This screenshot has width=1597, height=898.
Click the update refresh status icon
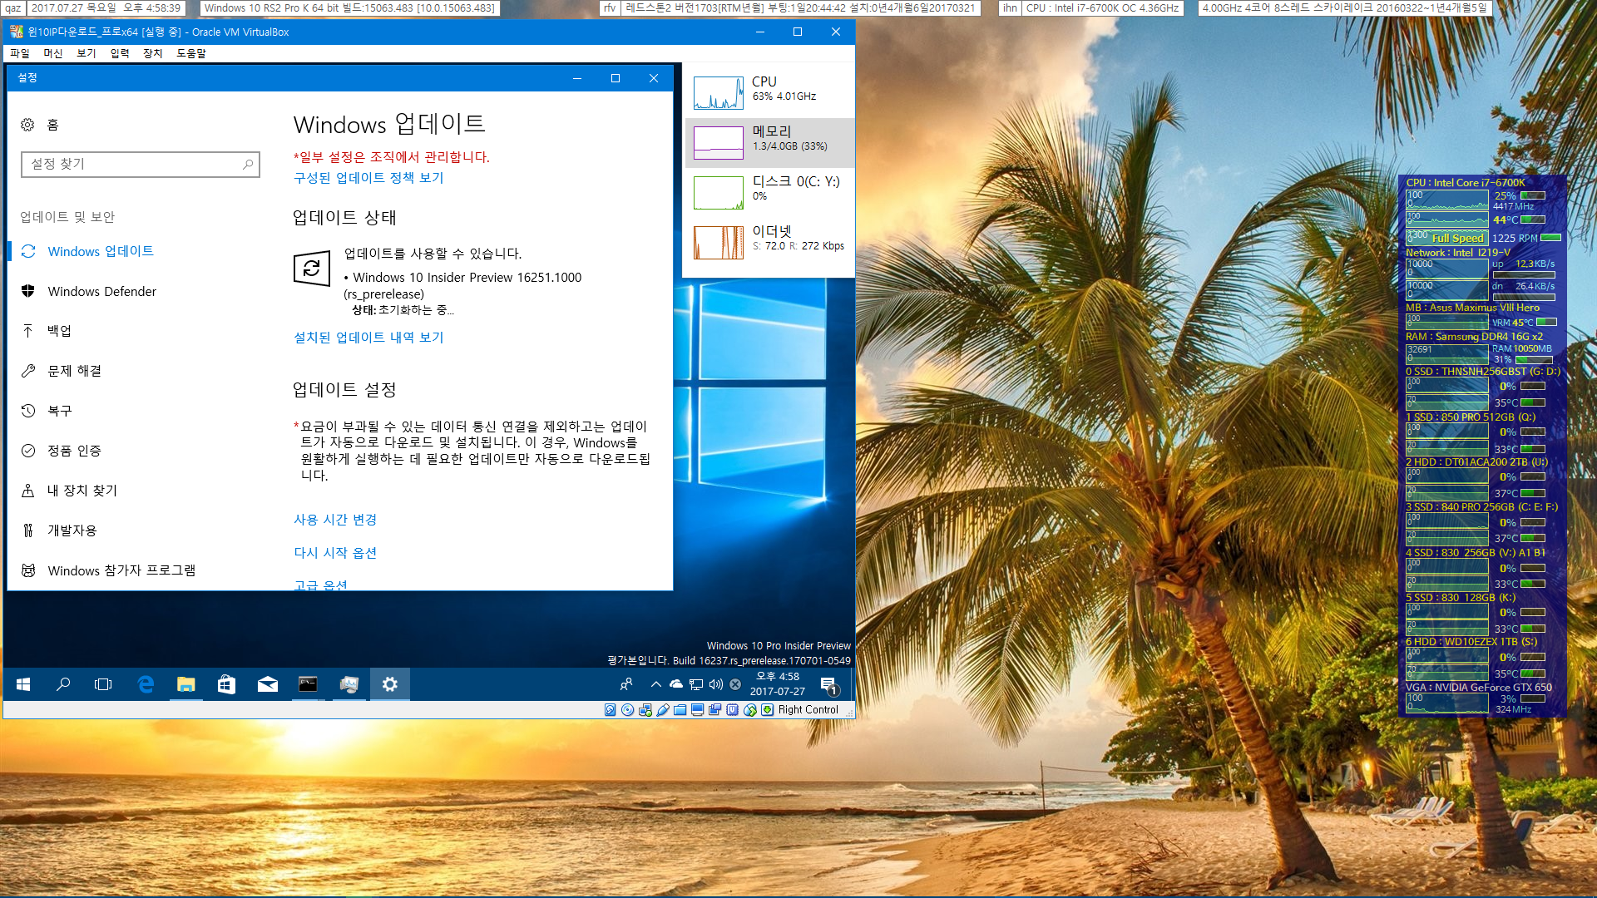pyautogui.click(x=312, y=268)
